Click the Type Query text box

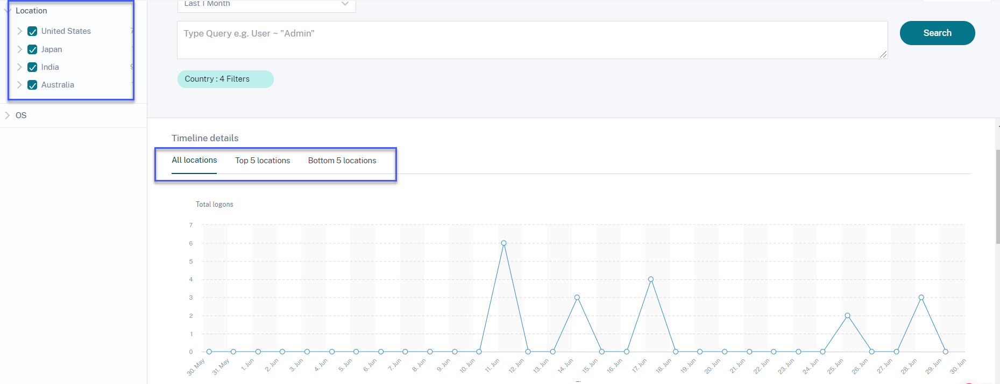[x=531, y=40]
